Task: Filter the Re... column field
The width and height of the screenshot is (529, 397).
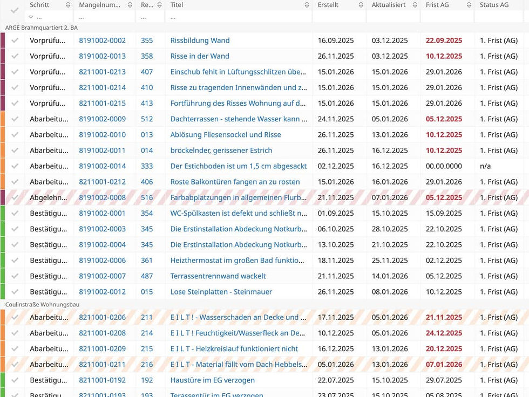Action: coord(150,17)
